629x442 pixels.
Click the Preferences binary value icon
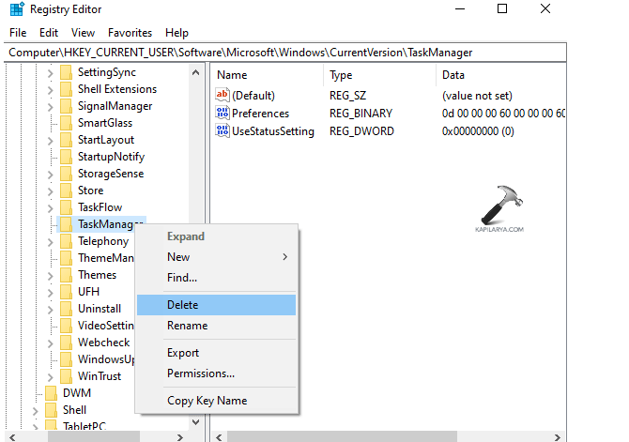[222, 114]
